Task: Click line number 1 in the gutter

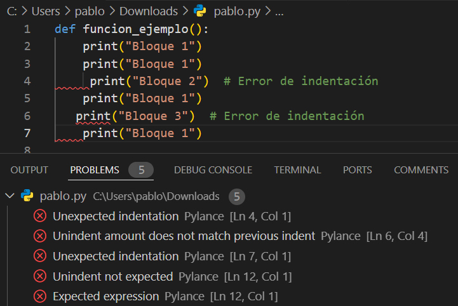Action: [27, 29]
